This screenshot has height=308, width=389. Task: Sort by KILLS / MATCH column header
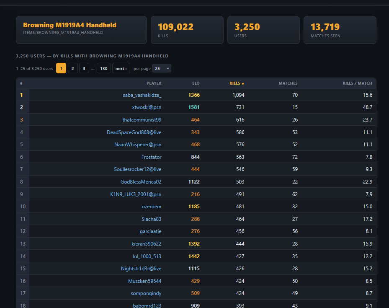tap(357, 83)
